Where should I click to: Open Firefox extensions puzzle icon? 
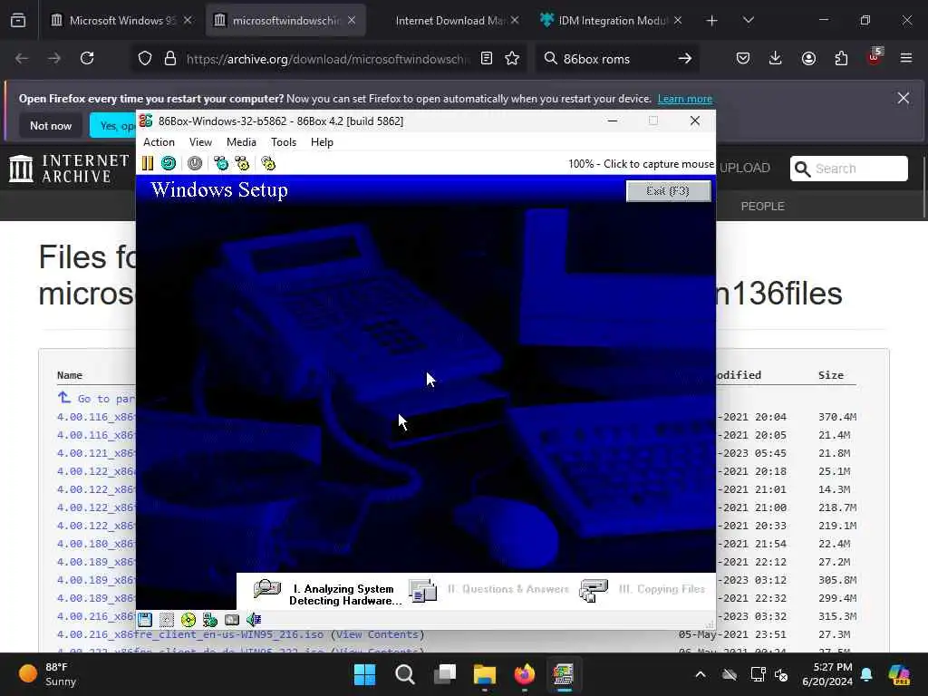[841, 58]
